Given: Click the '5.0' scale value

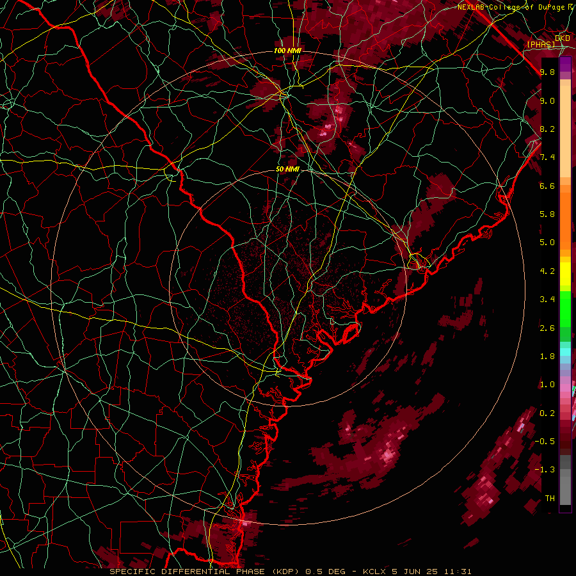Looking at the screenshot, I should click(547, 243).
